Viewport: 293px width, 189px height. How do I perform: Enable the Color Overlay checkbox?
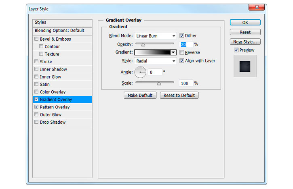coord(36,91)
